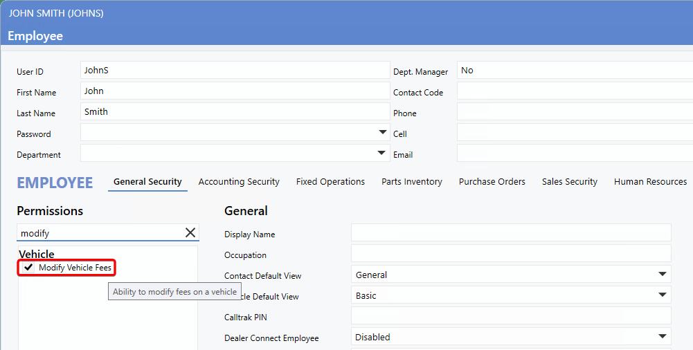Expand the Vehicle Default View dropdown

pos(663,295)
